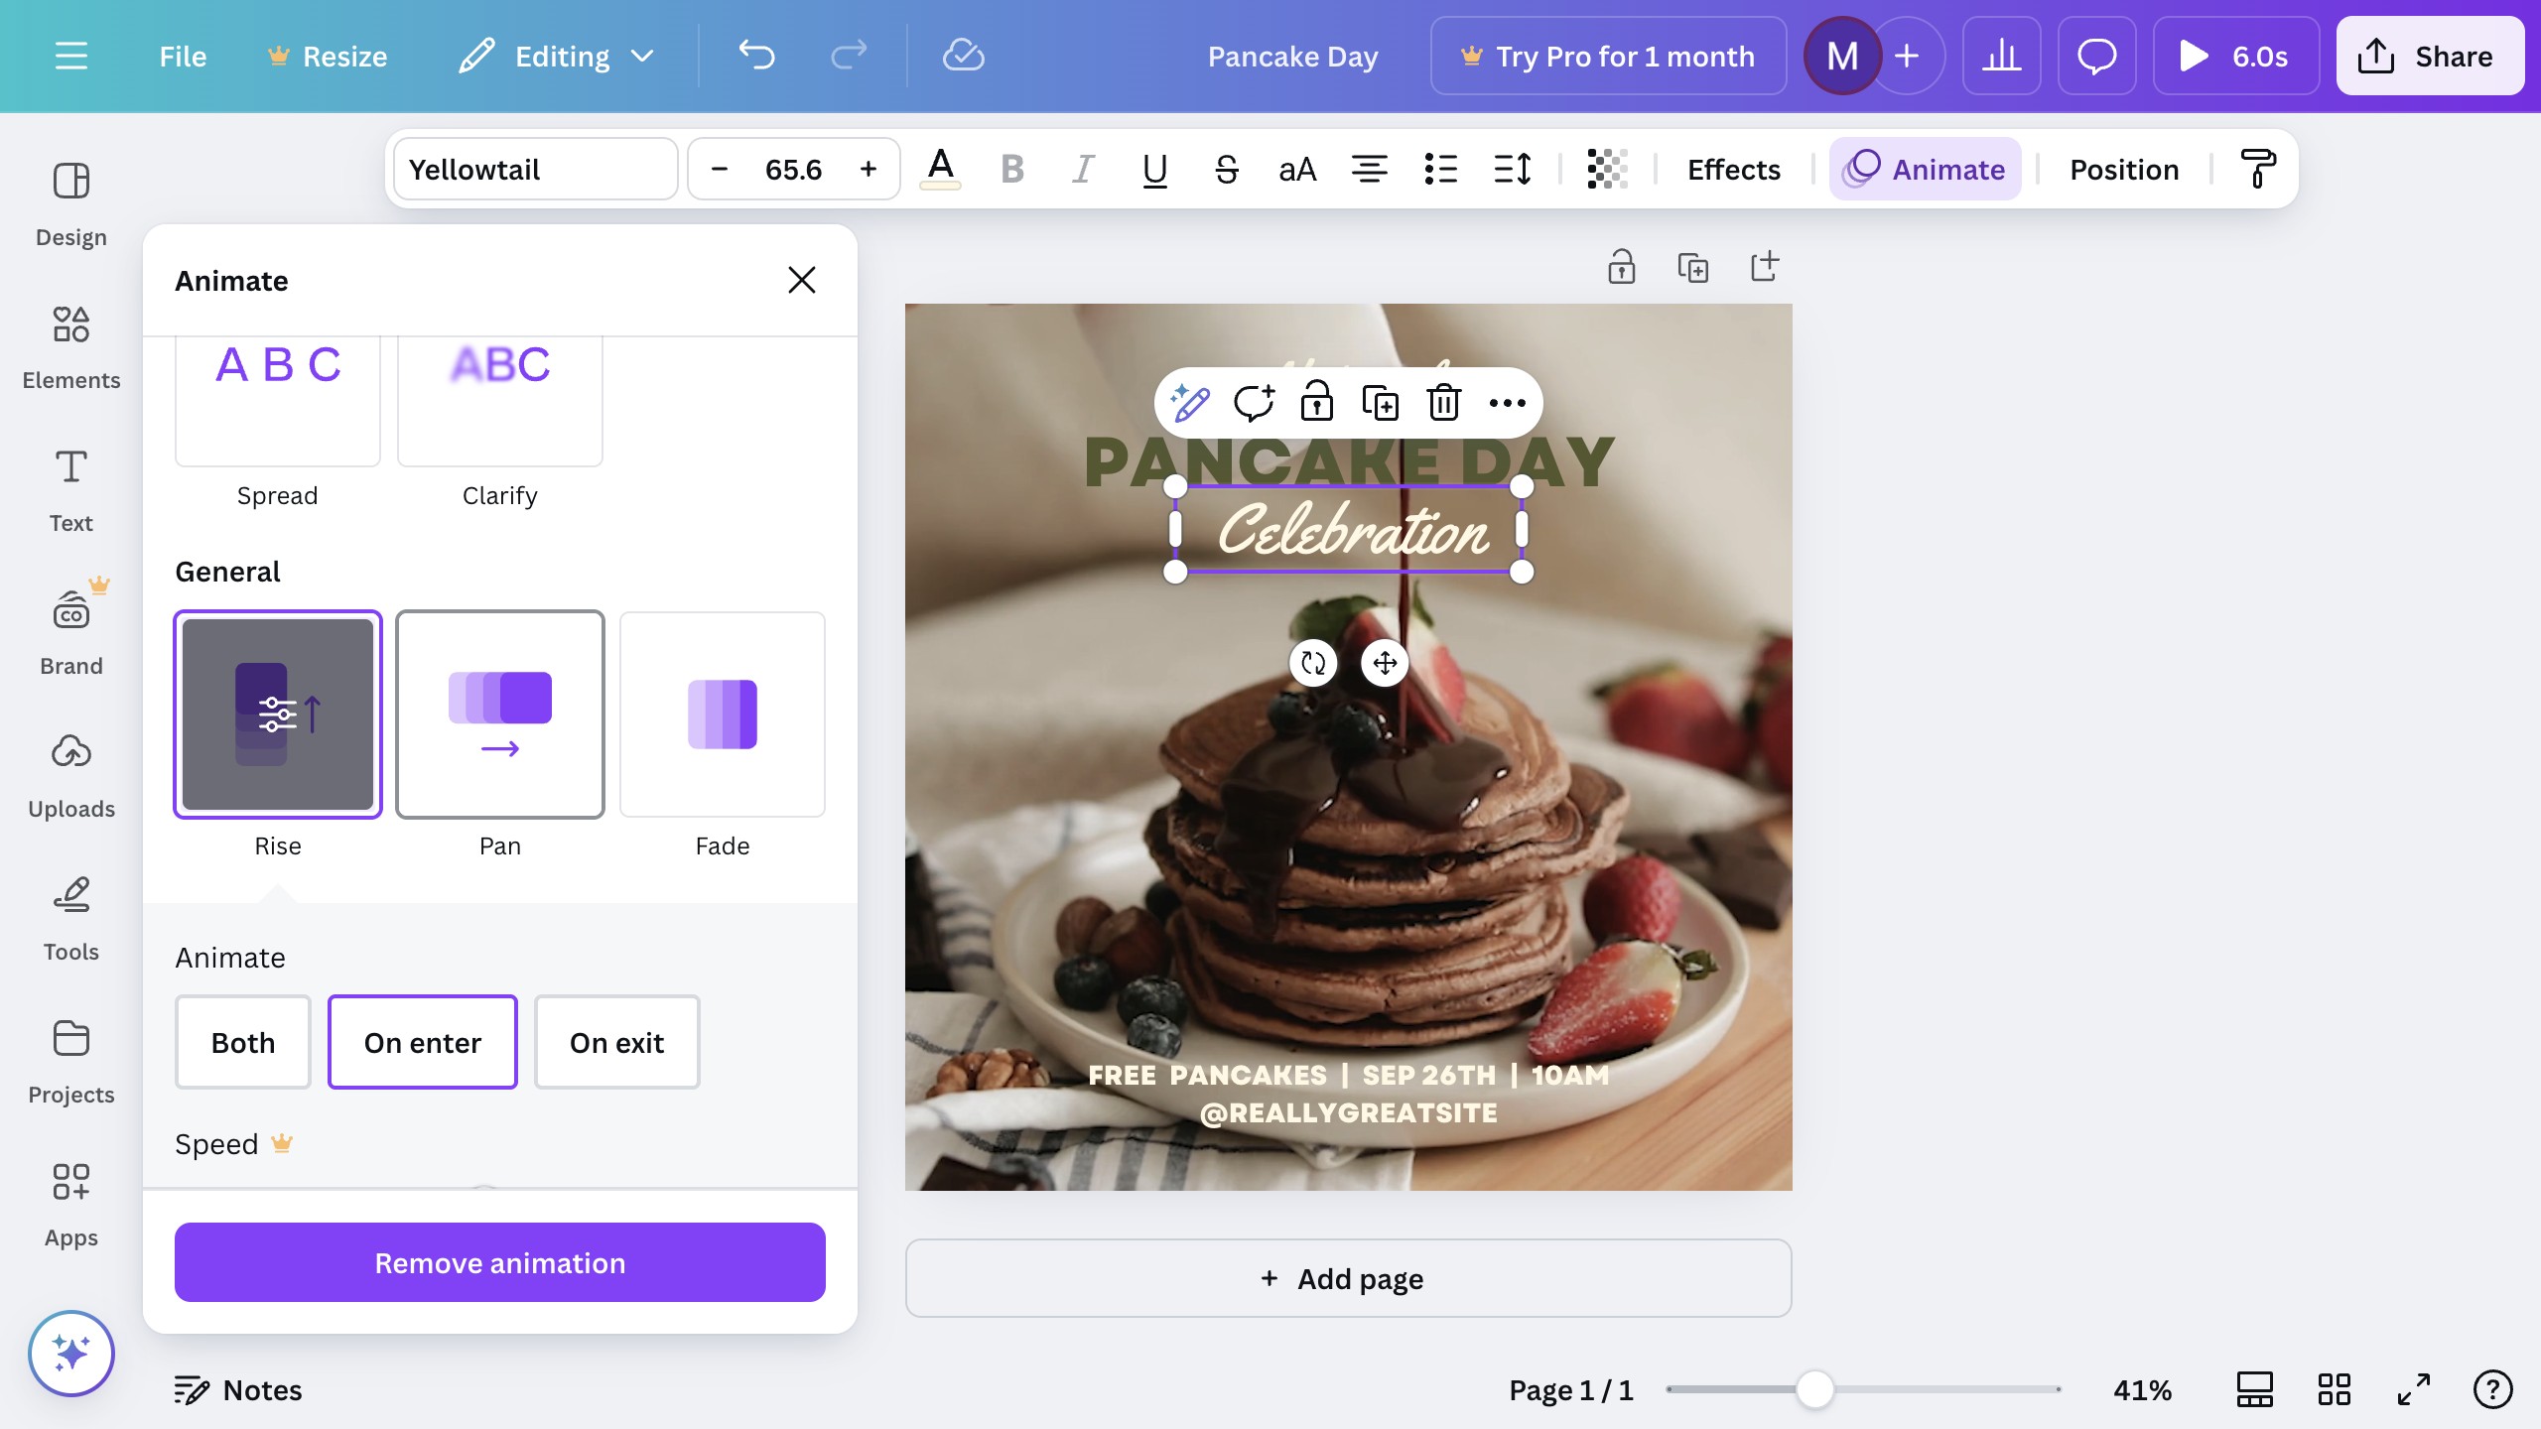Add a comment to selected text

coord(1254,403)
